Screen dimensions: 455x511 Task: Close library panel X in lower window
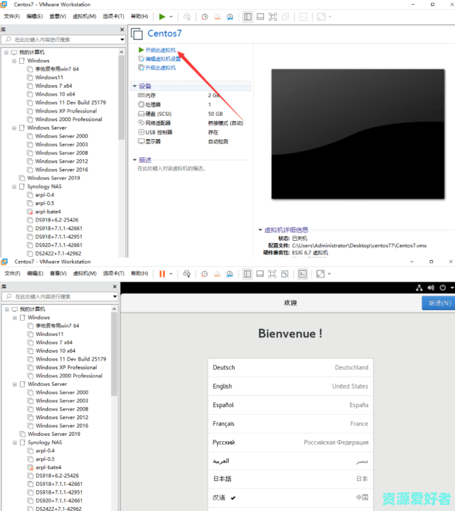click(114, 287)
